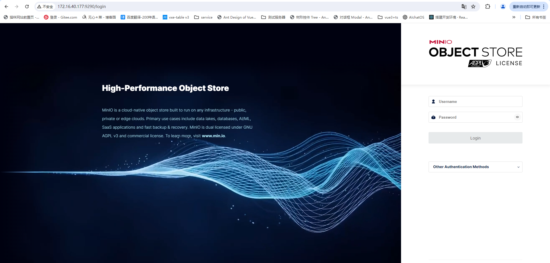The image size is (550, 263).
Task: Open the 猫咪网站前置页 bookmark
Action: click(x=21, y=17)
